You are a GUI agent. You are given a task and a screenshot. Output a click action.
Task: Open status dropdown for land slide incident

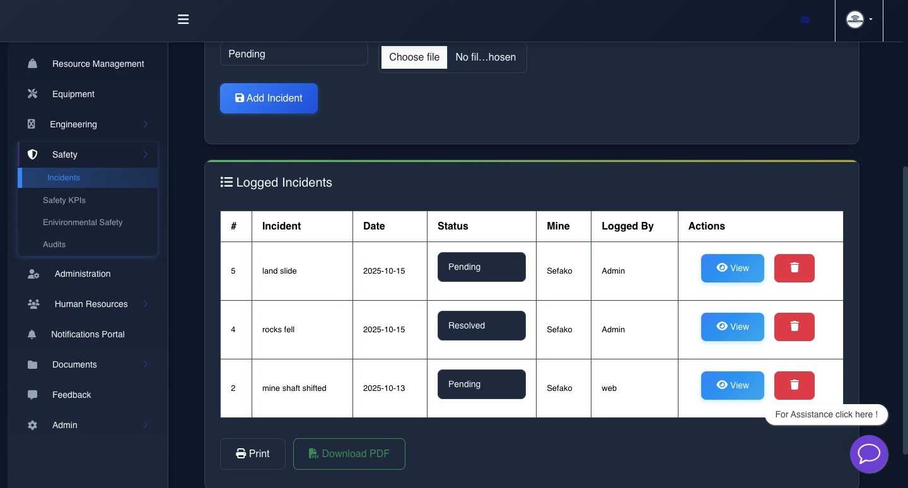[481, 267]
